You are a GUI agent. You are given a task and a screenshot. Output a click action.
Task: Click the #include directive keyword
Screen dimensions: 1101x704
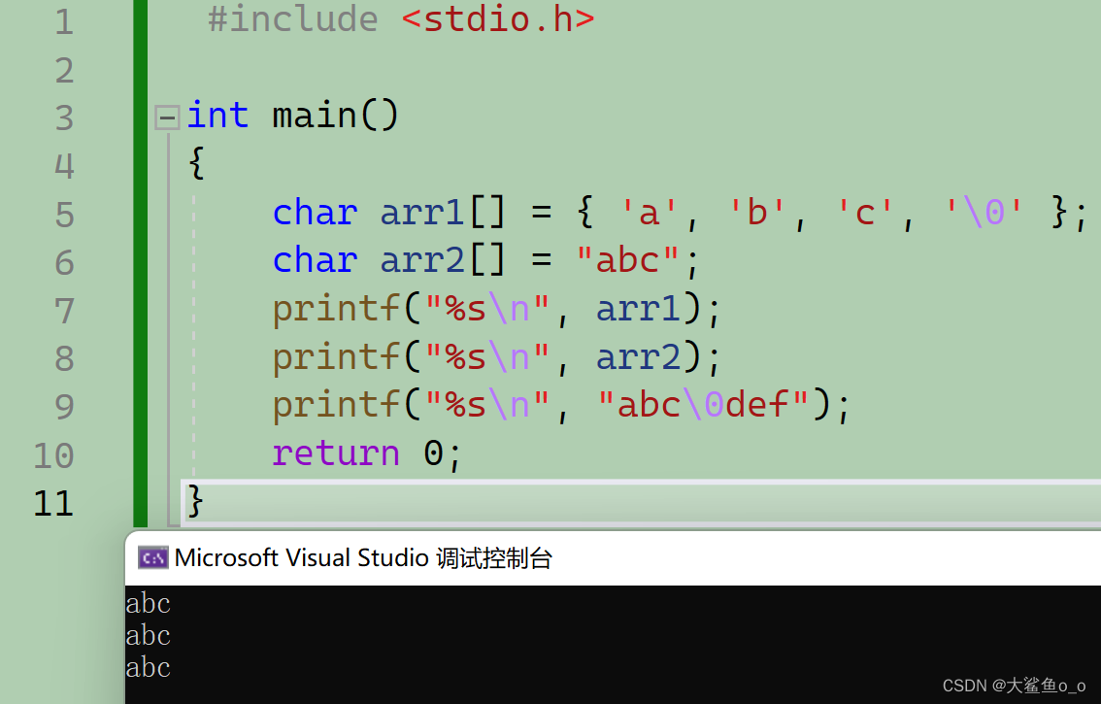click(x=293, y=19)
